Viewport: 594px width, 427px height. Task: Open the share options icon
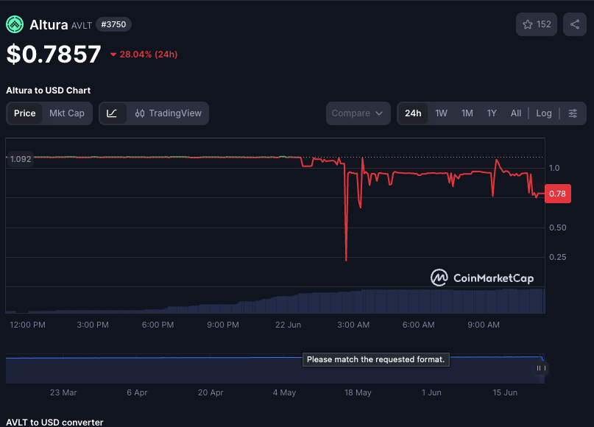pyautogui.click(x=575, y=24)
